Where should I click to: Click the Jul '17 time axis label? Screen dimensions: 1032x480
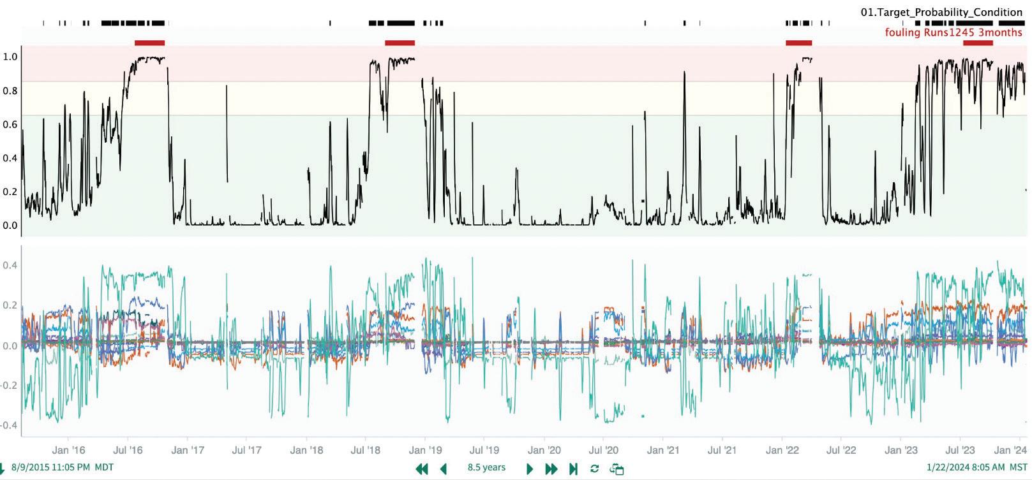click(x=246, y=450)
